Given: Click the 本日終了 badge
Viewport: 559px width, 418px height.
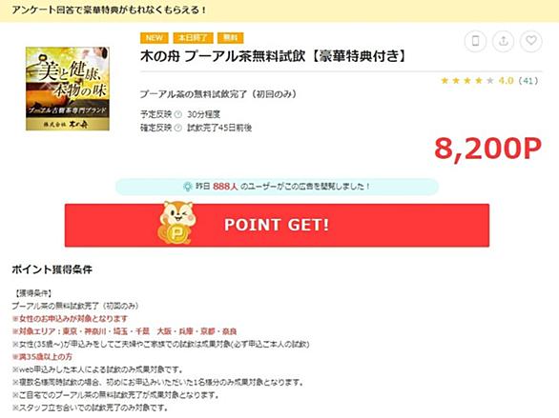Looking at the screenshot, I should [x=193, y=38].
